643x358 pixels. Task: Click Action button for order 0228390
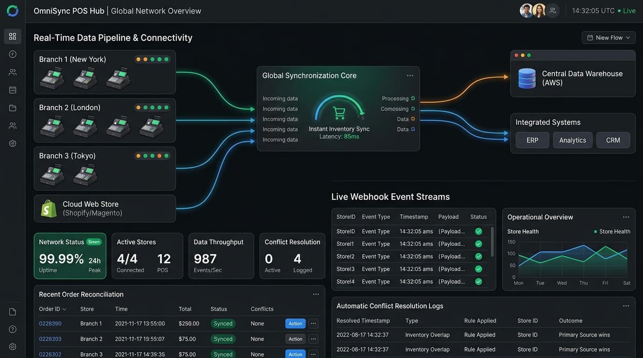point(295,324)
